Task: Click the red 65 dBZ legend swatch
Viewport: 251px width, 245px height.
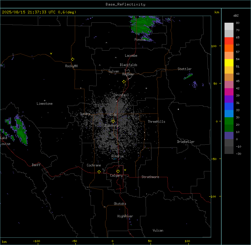Action: tap(229, 41)
